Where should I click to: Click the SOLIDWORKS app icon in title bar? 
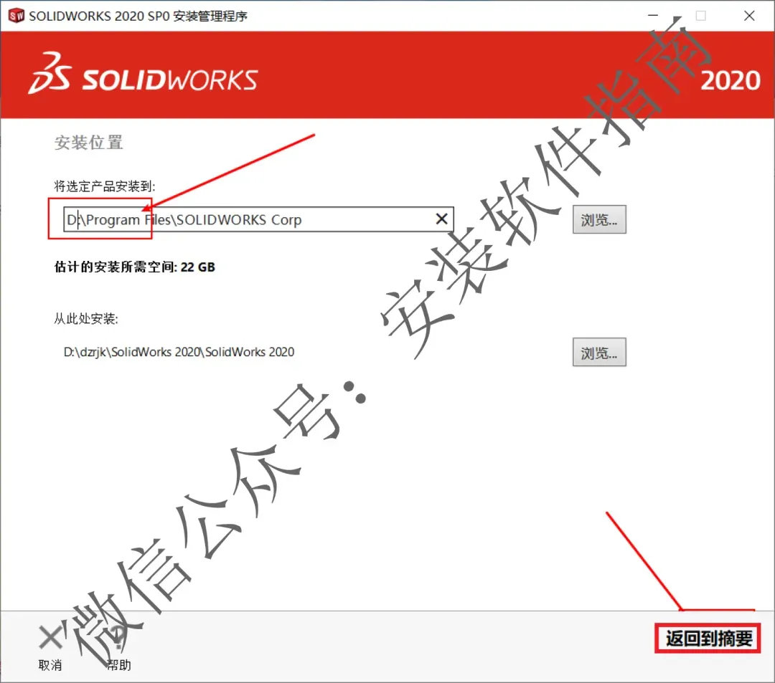click(16, 16)
